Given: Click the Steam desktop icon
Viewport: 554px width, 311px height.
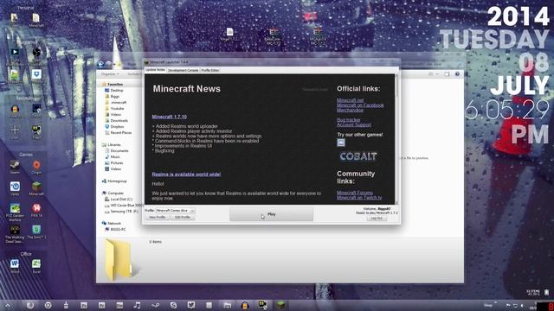Looking at the screenshot, I should (15, 167).
